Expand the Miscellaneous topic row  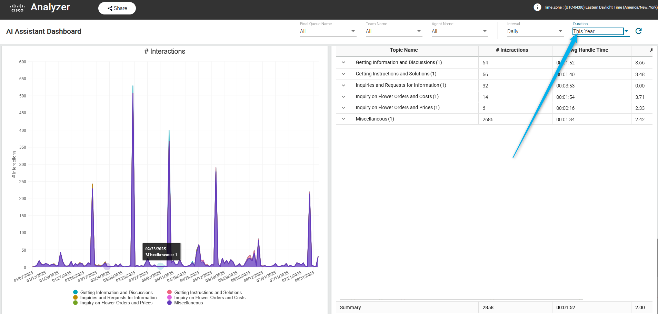[x=343, y=119]
